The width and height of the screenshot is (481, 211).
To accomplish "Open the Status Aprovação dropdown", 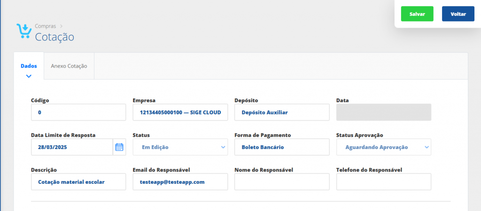I will (384, 147).
